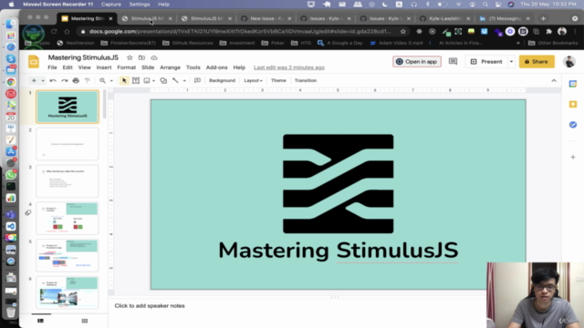
Task: Click the move-to-folder icon beside title
Action: pos(141,57)
